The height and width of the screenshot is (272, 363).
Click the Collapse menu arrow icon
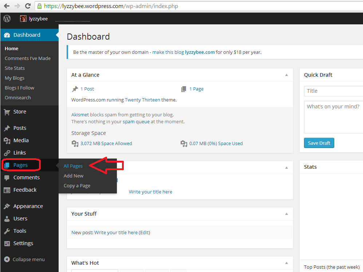(x=7, y=259)
